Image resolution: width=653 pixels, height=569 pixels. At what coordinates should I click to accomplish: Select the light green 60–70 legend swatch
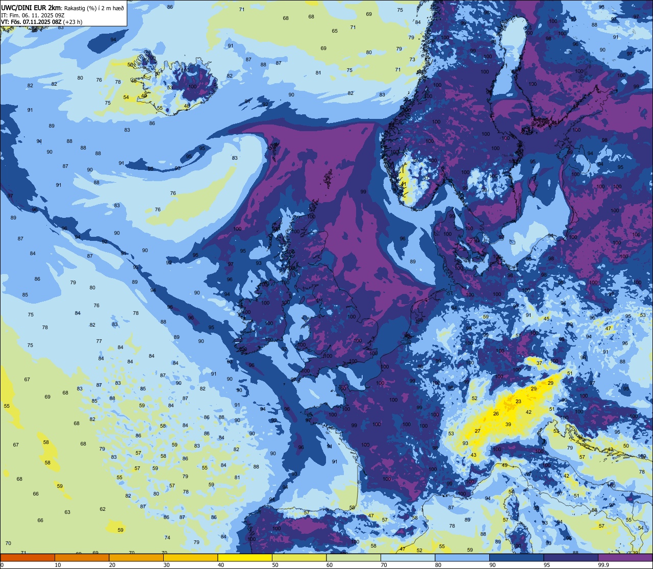coord(354,558)
